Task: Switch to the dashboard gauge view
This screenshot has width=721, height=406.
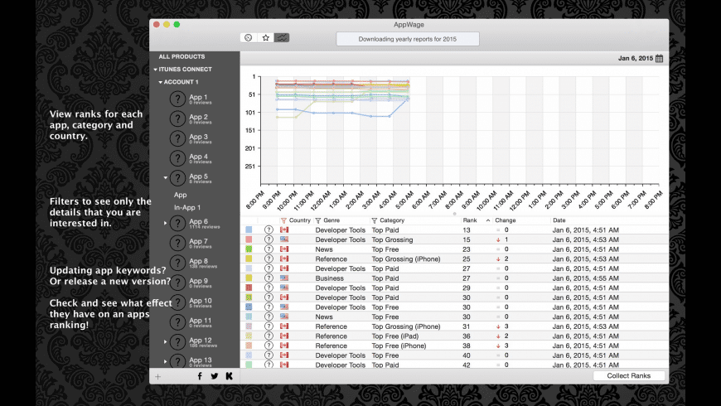Action: click(x=249, y=38)
